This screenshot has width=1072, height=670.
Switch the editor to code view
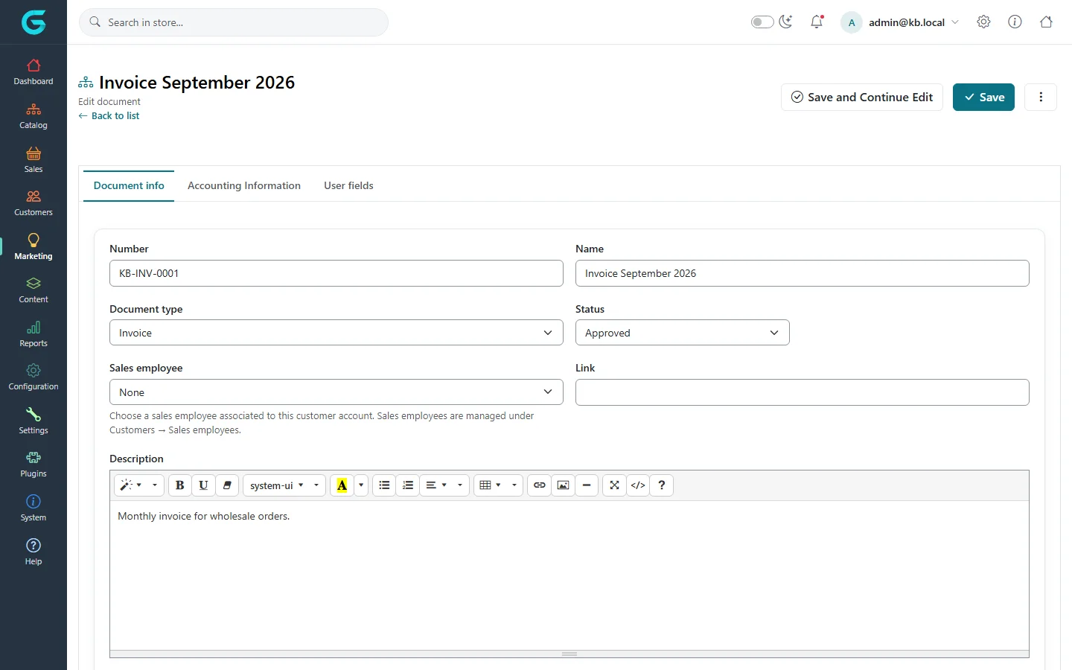pyautogui.click(x=638, y=485)
